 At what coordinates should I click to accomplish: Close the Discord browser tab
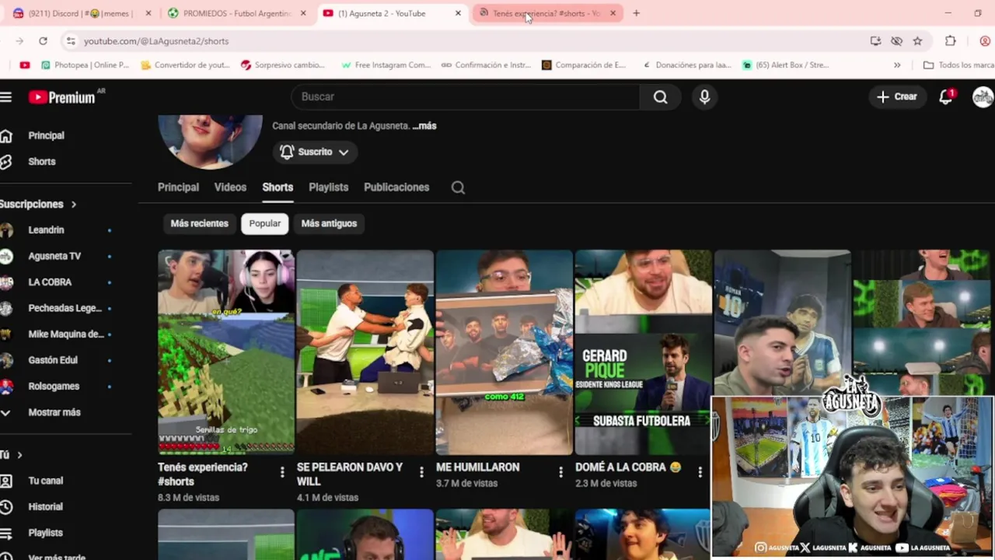click(148, 13)
